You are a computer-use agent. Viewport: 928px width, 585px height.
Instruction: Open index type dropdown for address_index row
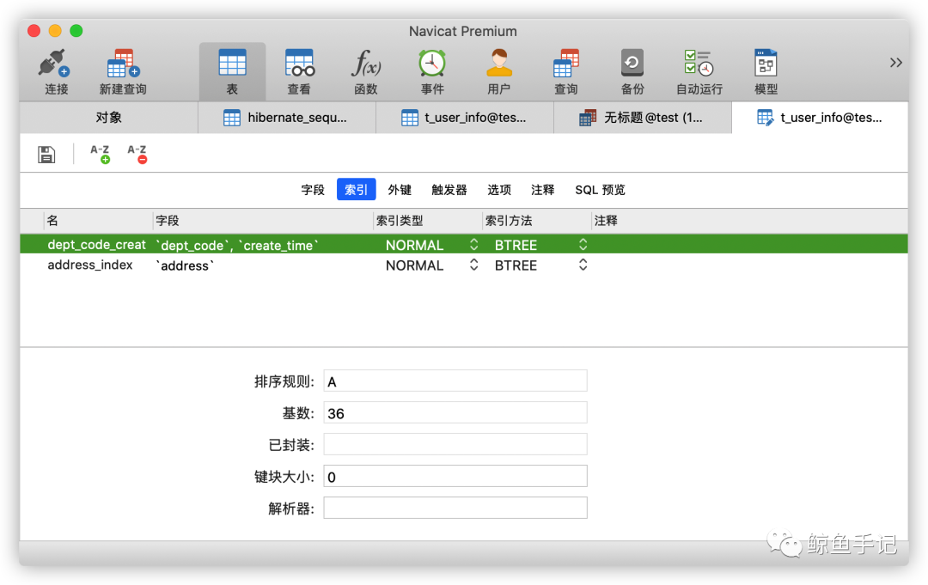click(x=474, y=265)
